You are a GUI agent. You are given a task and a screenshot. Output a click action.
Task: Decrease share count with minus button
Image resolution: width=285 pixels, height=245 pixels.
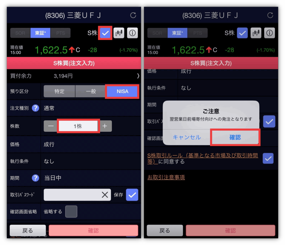point(51,126)
